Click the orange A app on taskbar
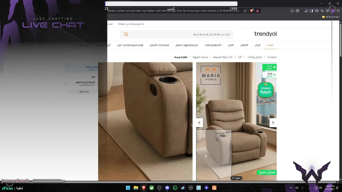 point(214,188)
